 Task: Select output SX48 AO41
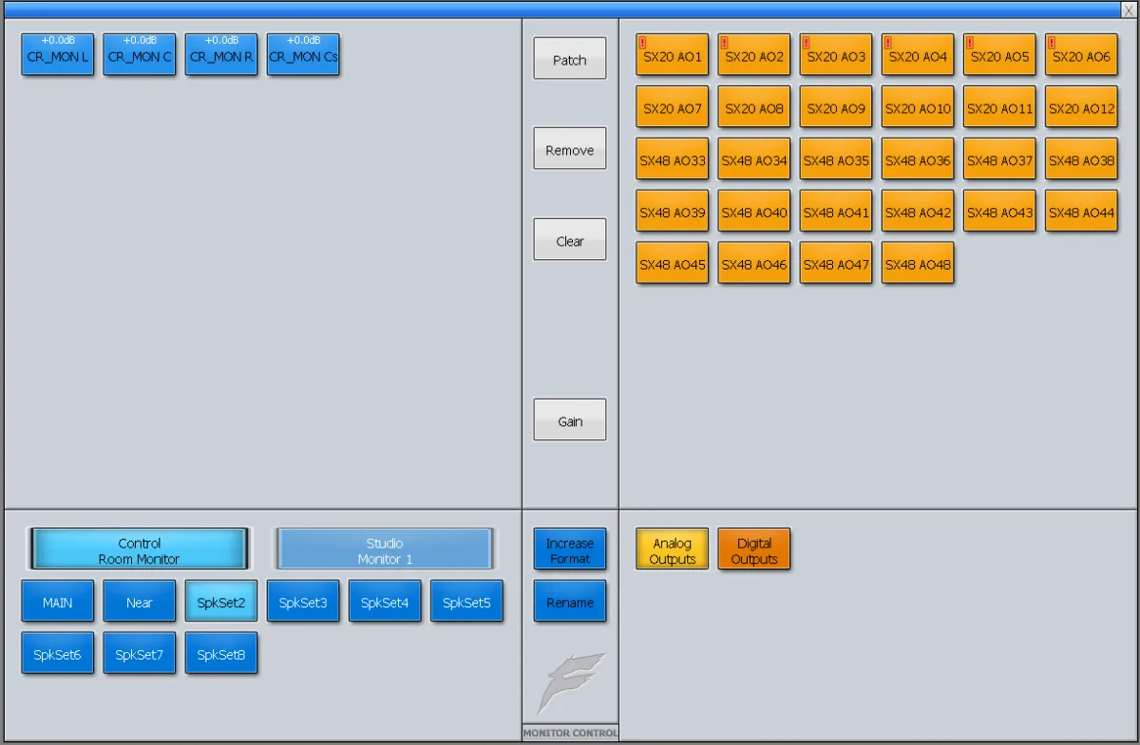(836, 212)
